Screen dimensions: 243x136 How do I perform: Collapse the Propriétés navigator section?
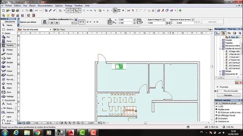(218, 87)
